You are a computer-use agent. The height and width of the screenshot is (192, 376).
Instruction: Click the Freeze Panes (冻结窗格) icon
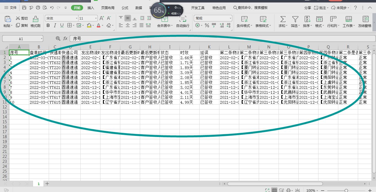click(365, 19)
